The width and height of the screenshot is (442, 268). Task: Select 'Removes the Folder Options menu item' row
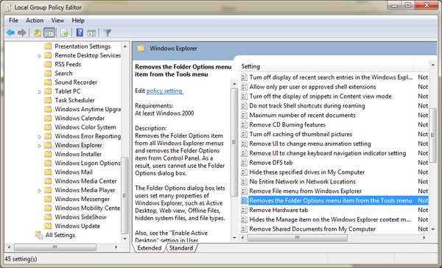tap(334, 201)
